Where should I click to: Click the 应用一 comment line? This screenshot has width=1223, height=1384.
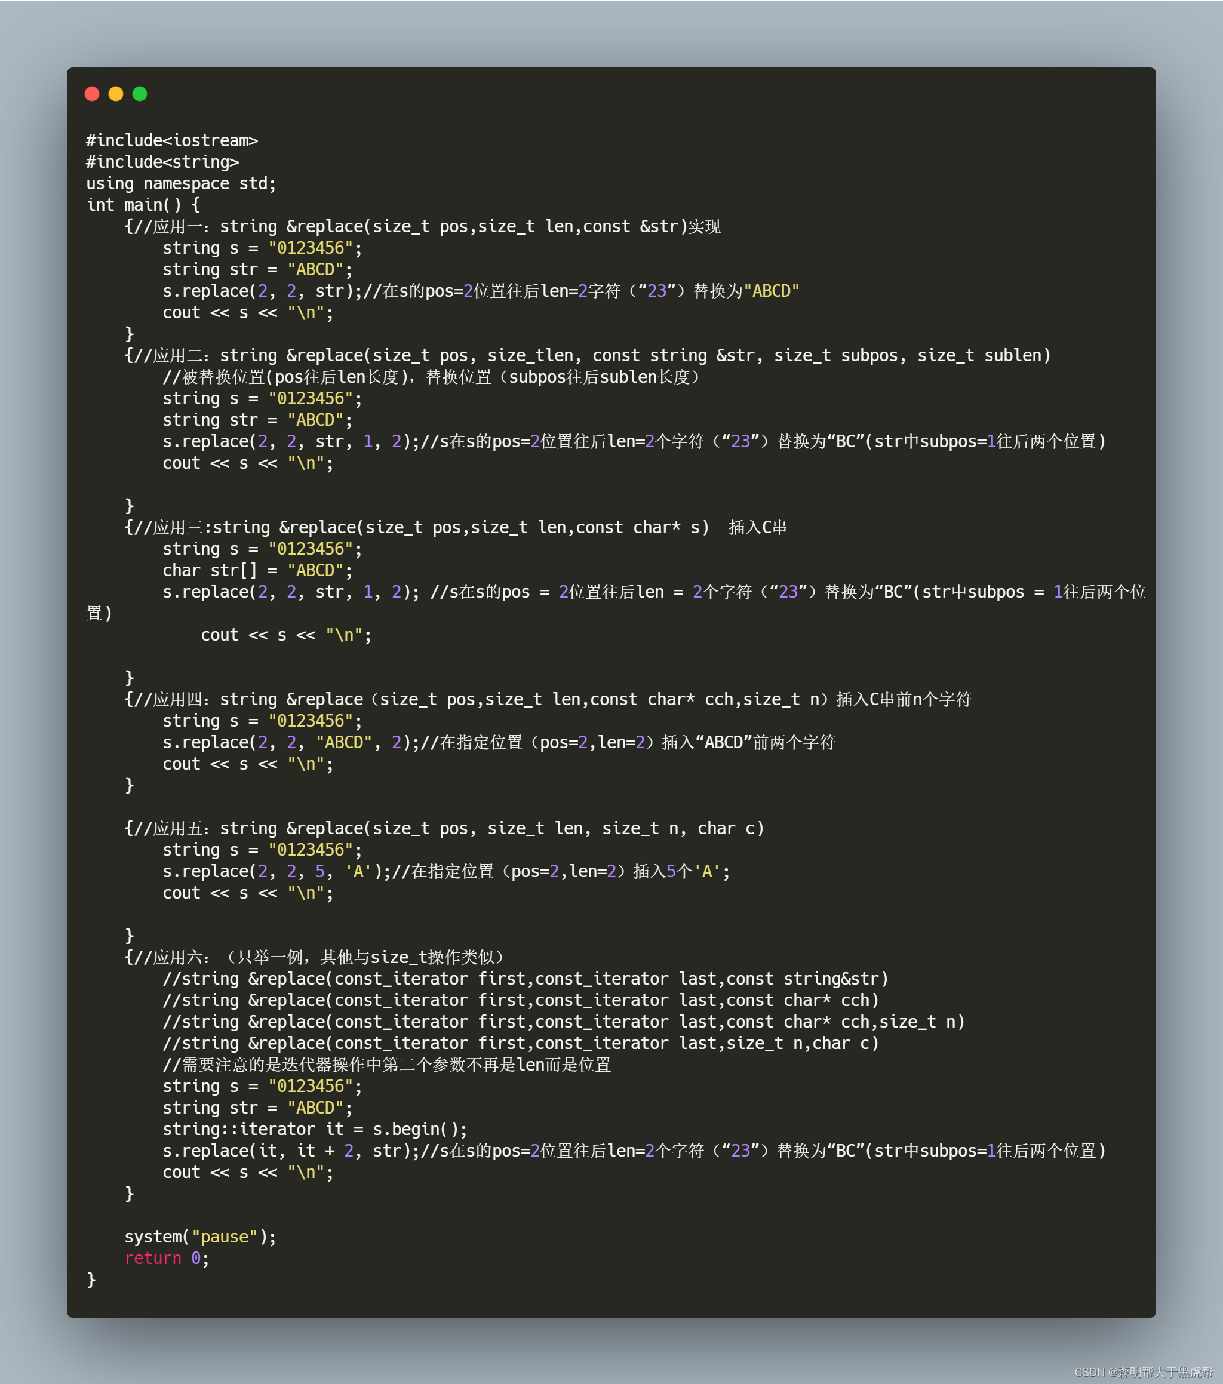point(423,227)
